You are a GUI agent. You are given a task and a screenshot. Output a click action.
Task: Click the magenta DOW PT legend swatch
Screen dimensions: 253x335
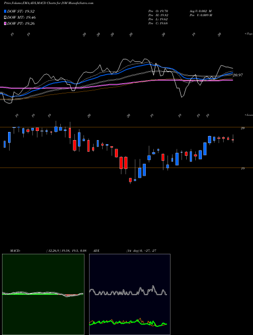(5, 23)
